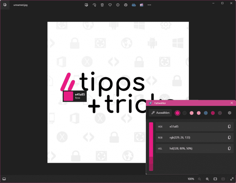Show file information panel
Image resolution: width=236 pixels, height=183 pixels.
click(118, 5)
